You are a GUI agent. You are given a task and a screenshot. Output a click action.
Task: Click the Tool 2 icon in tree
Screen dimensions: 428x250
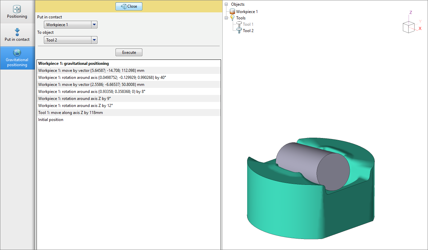click(239, 31)
